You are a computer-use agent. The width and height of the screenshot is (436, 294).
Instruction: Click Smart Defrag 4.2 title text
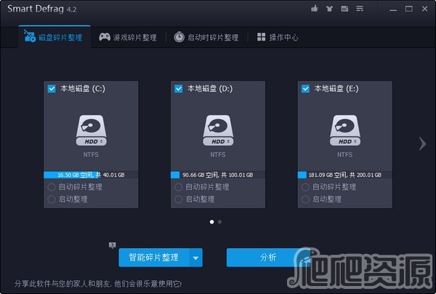tap(42, 9)
